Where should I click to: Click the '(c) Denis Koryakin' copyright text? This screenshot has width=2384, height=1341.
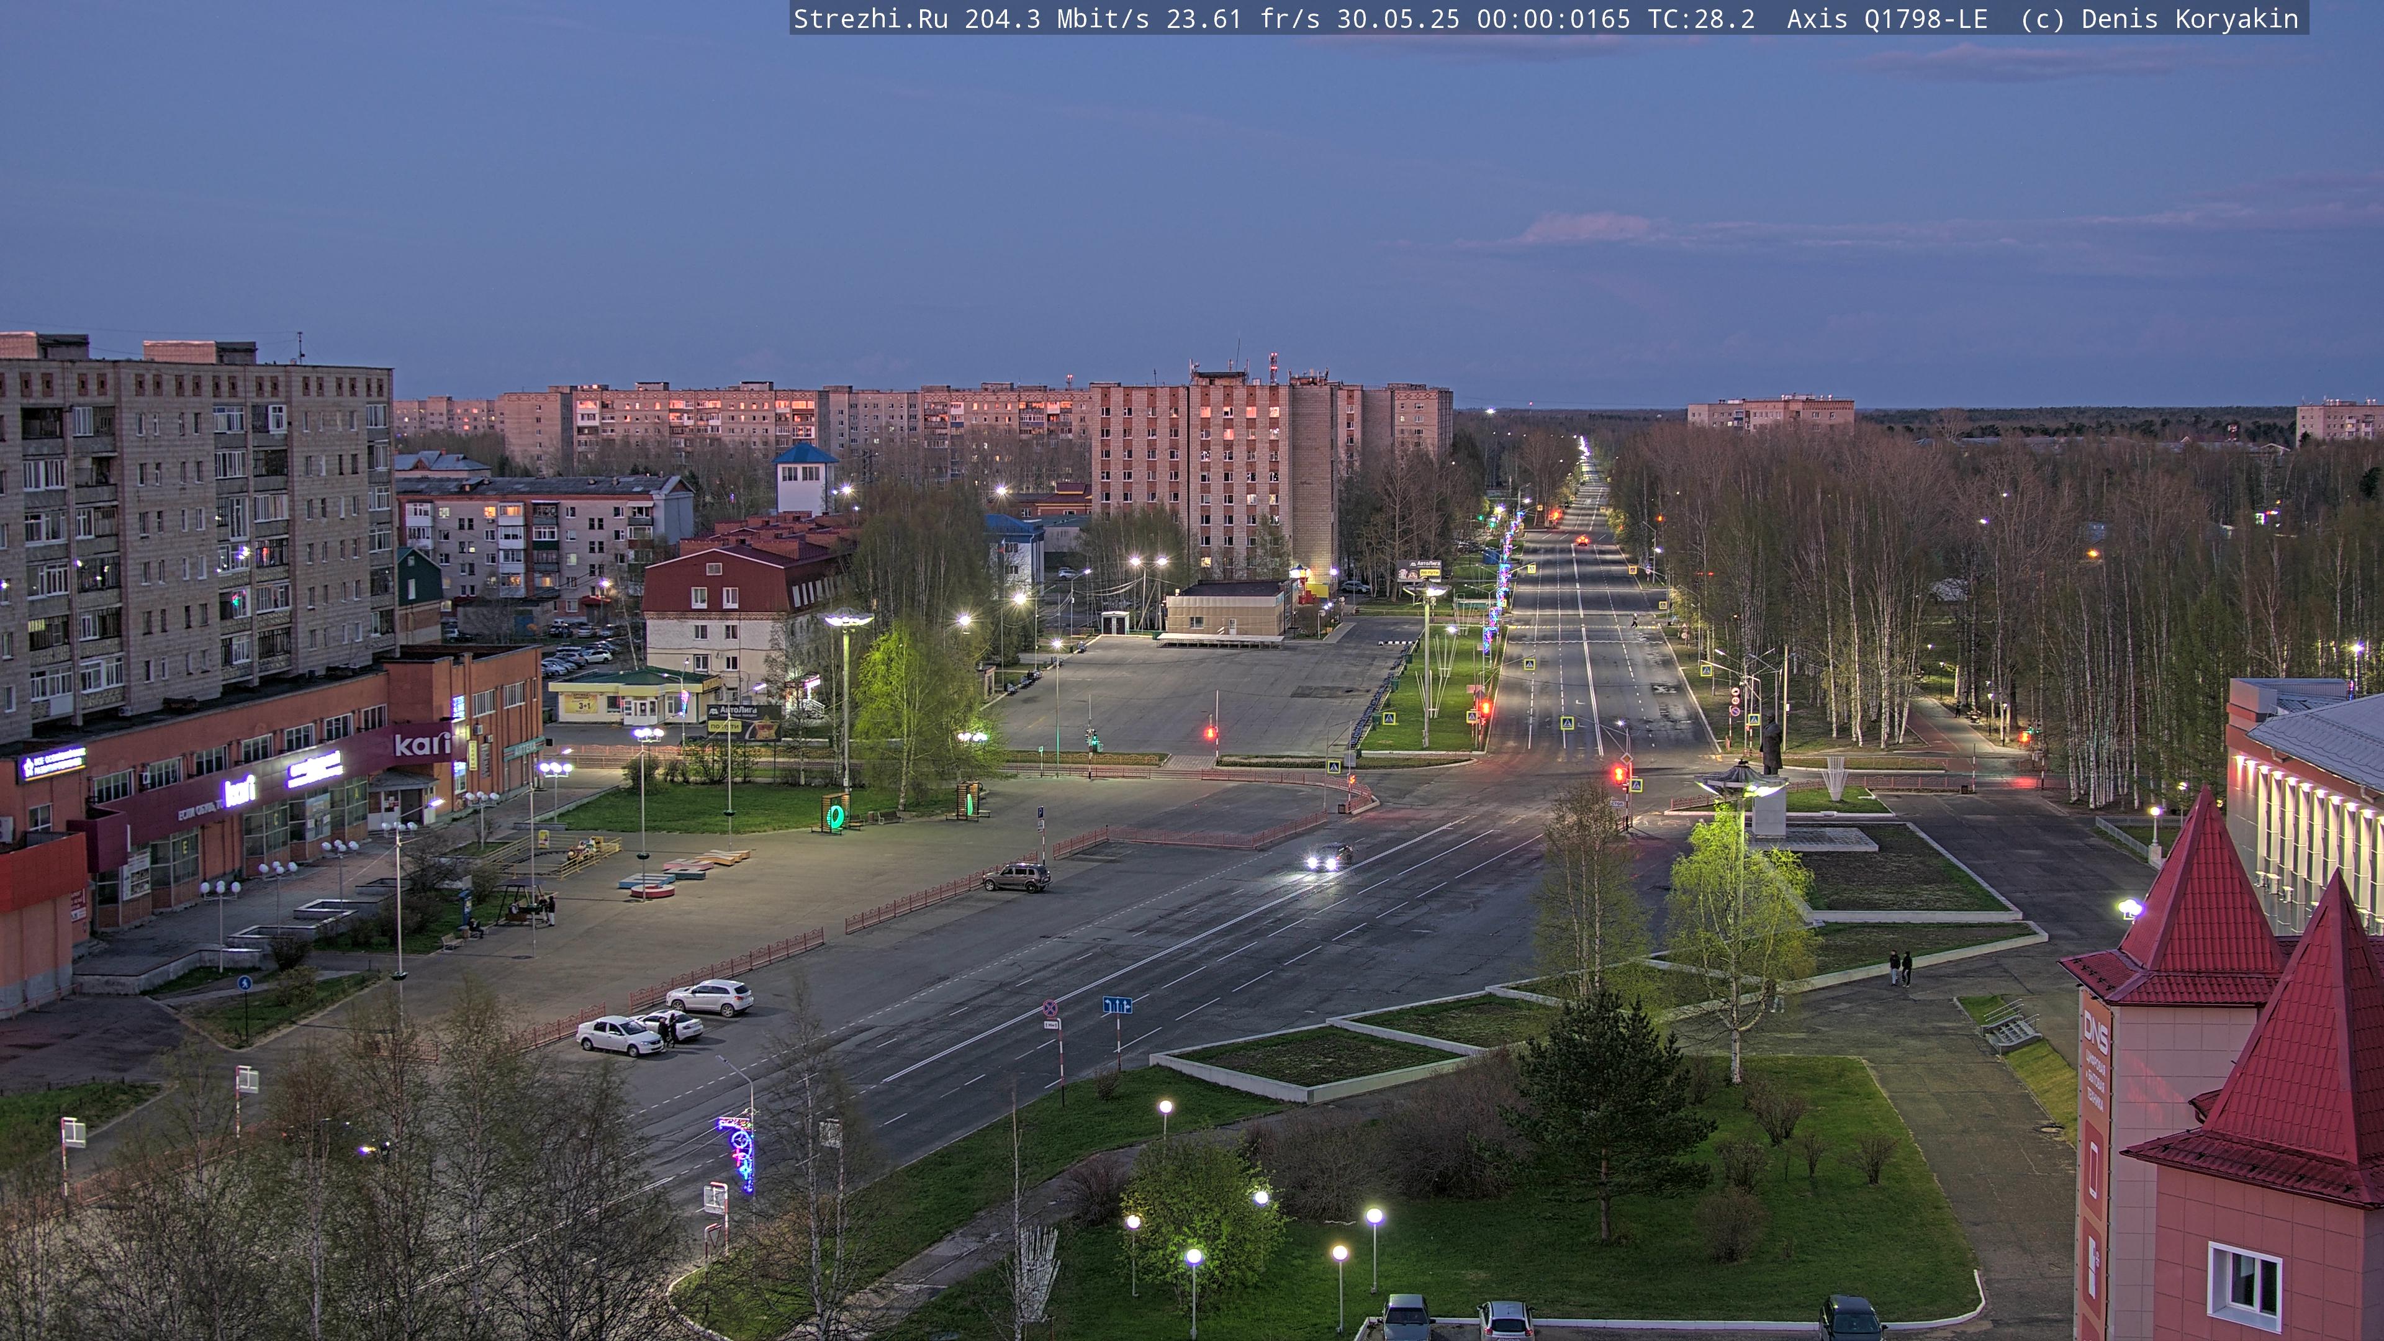pos(2160,19)
